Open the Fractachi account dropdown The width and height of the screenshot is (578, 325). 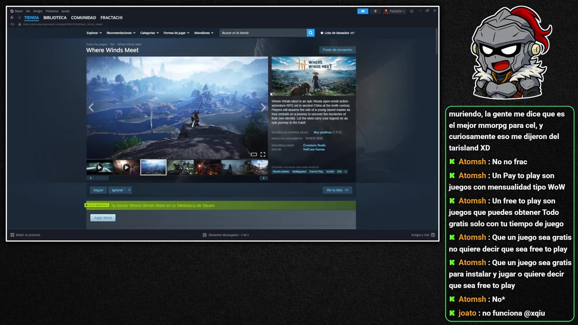(x=394, y=11)
